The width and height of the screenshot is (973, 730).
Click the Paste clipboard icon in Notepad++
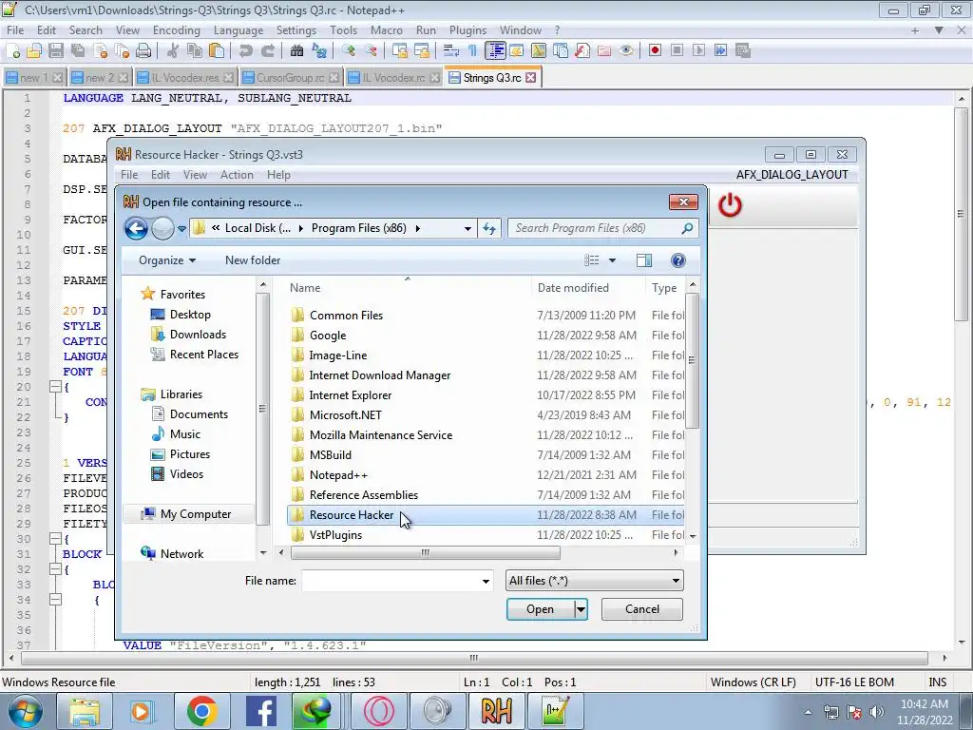pyautogui.click(x=216, y=51)
